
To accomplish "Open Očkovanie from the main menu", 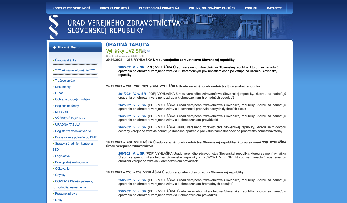I will [62, 169].
